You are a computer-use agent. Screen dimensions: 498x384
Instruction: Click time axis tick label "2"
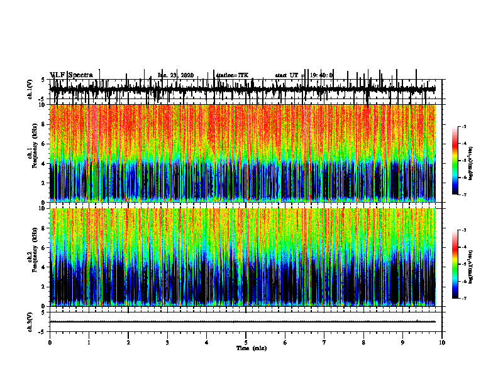click(x=128, y=343)
